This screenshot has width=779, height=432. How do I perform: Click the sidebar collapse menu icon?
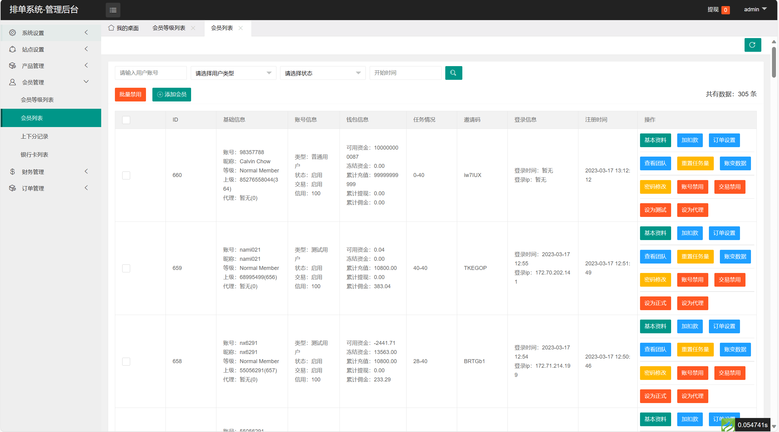point(113,10)
